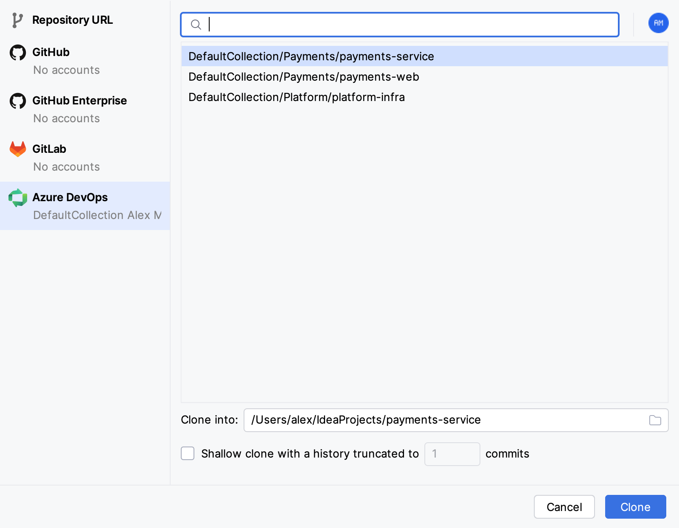Select DefaultCollection/Payments/payments-service repository
Screen dimensions: 679x528
tap(424, 56)
